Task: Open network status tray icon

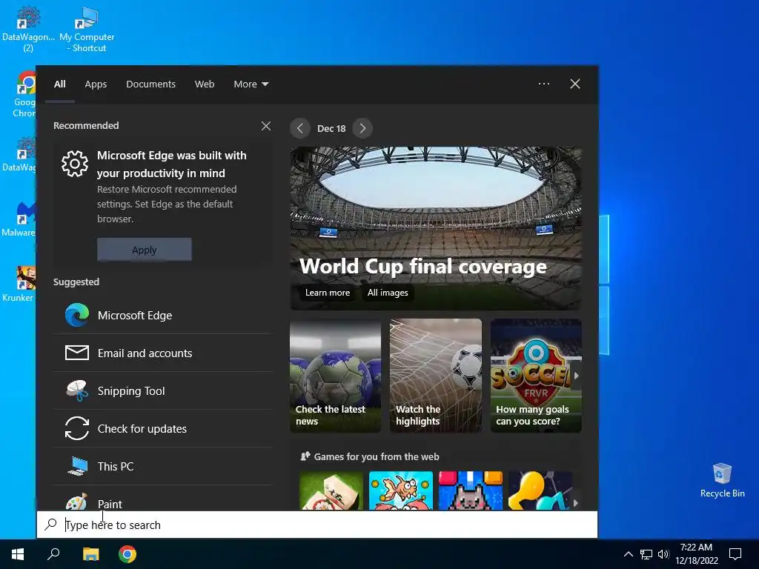Action: [x=646, y=554]
